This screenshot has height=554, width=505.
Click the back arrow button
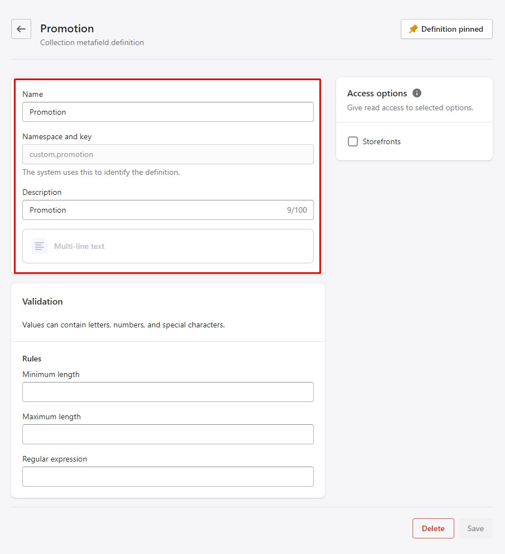[21, 29]
